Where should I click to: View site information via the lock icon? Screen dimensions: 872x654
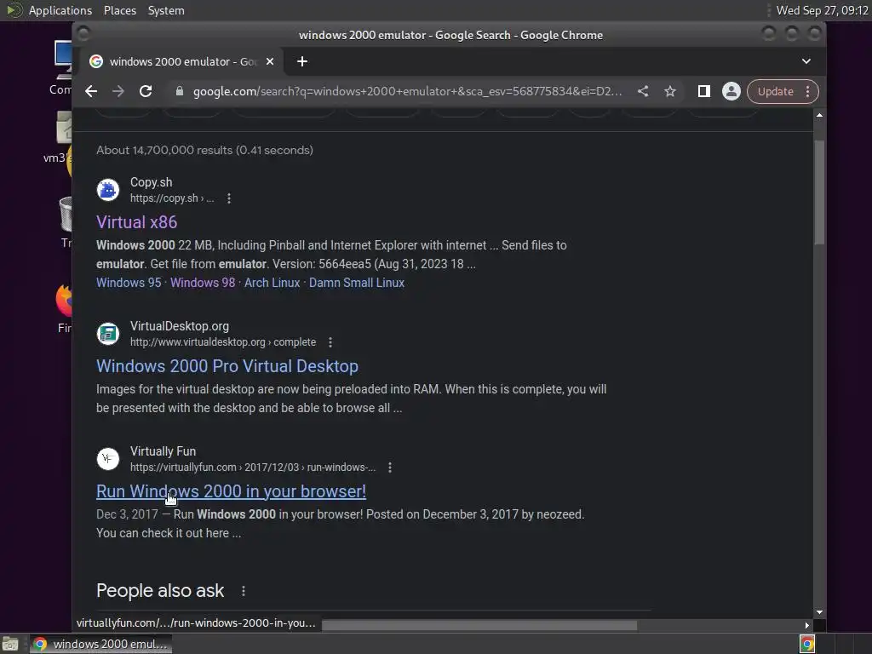pos(179,91)
